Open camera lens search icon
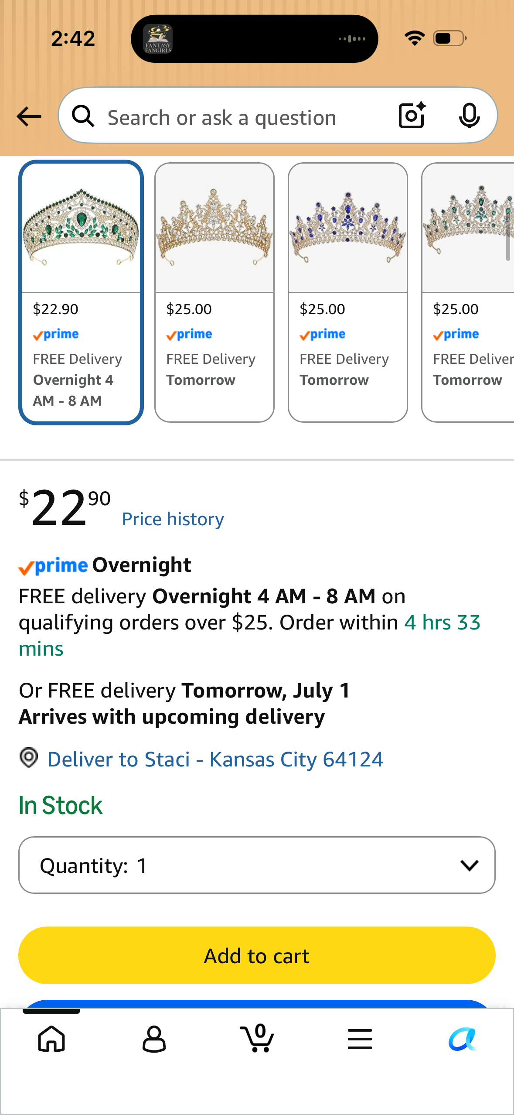Image resolution: width=514 pixels, height=1115 pixels. point(412,116)
